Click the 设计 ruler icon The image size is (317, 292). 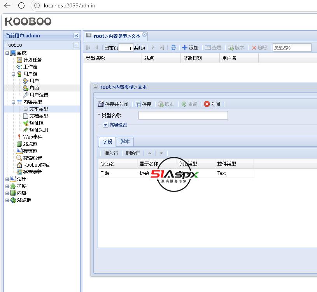pos(13,179)
